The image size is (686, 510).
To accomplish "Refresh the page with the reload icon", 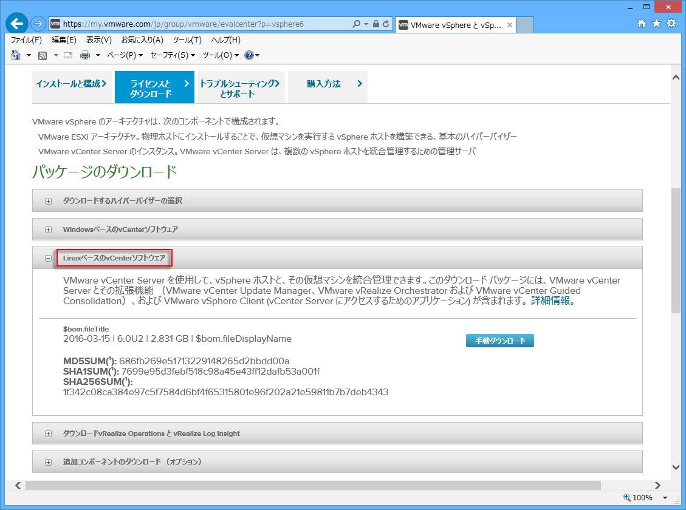I will [386, 24].
